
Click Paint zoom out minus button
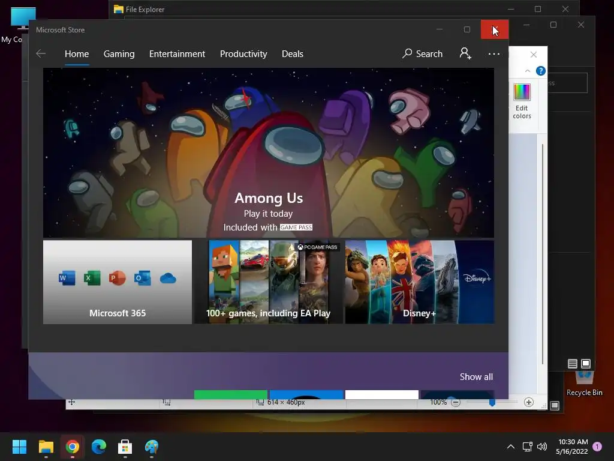(x=456, y=403)
